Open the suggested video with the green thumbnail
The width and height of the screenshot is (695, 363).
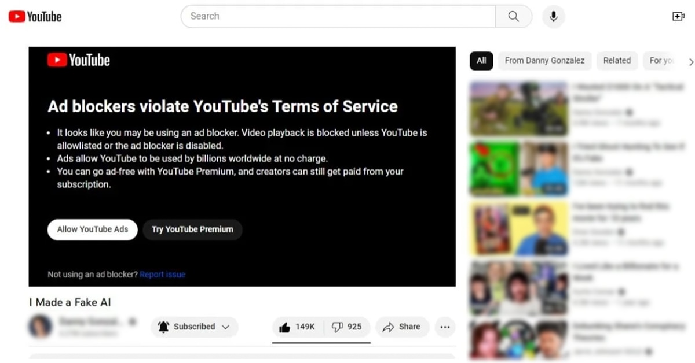click(x=519, y=169)
